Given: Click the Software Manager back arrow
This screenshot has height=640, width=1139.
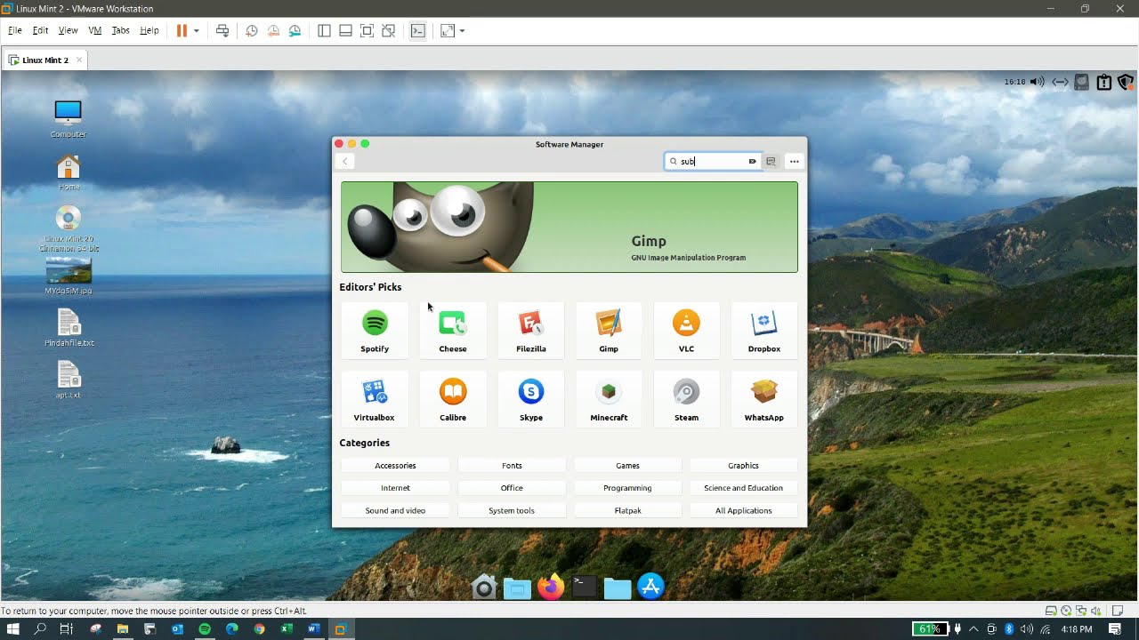Looking at the screenshot, I should [x=345, y=161].
